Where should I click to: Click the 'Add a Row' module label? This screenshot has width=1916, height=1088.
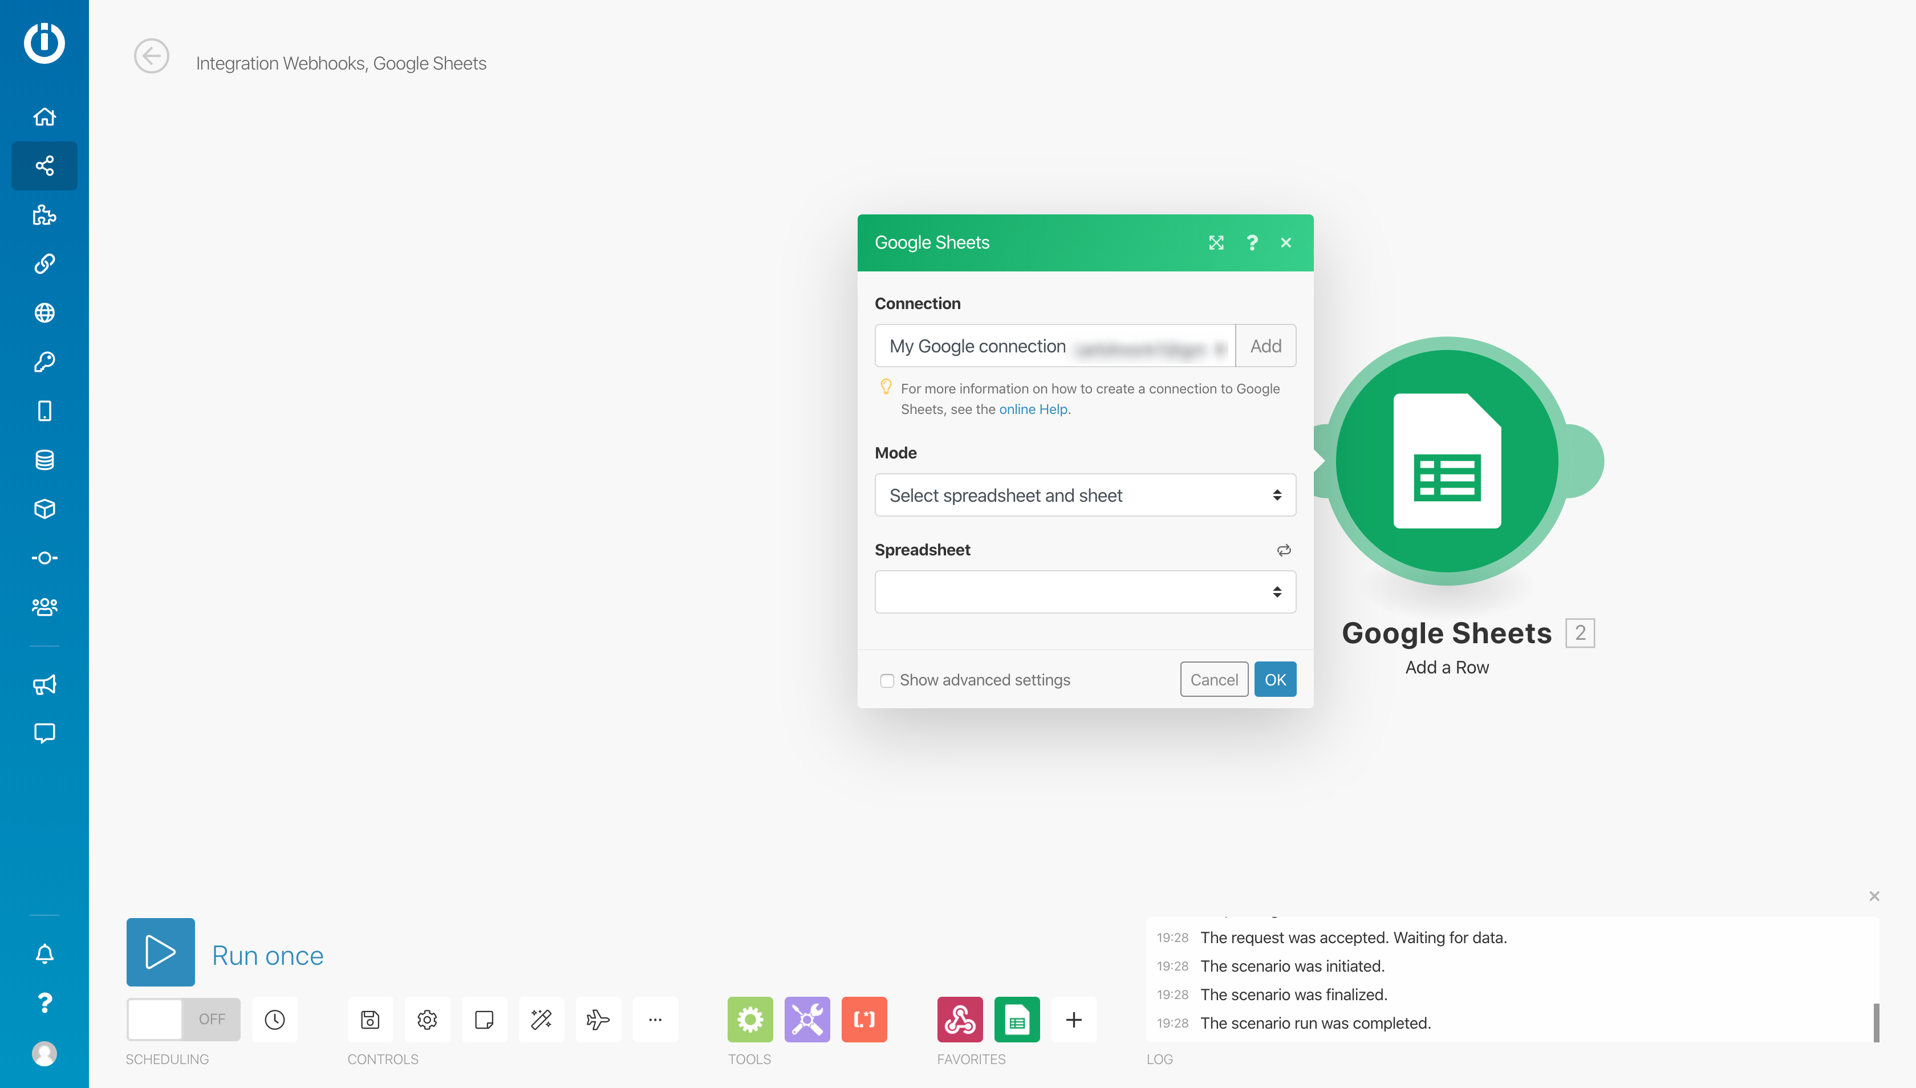[x=1447, y=667]
